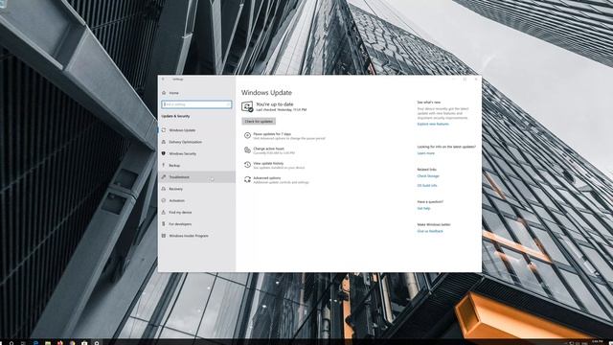The width and height of the screenshot is (613, 345).
Task: Maximize the Settings window
Action: pos(465,79)
